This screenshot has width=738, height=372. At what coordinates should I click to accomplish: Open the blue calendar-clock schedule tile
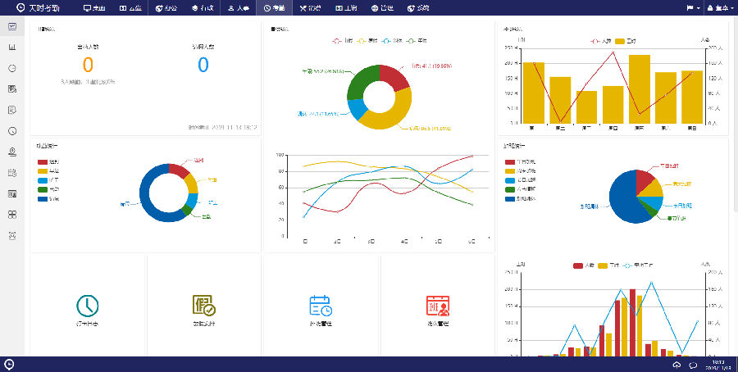[321, 311]
